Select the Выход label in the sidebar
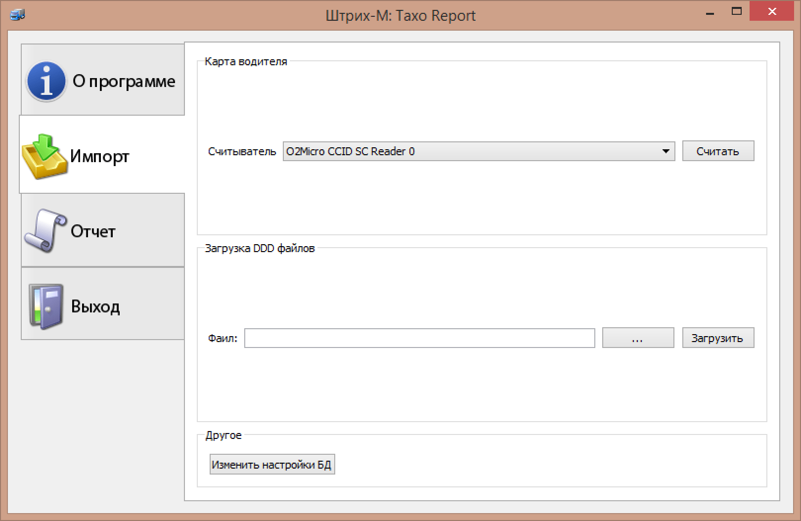 (95, 306)
